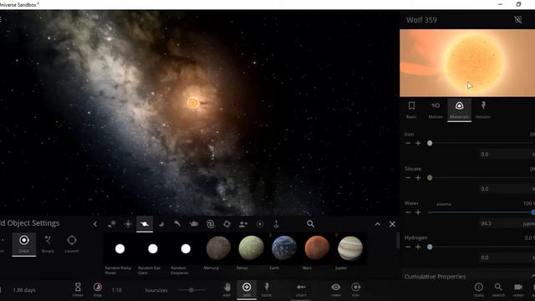
Task: Pick the Earth planet thumbnail
Action: (x=284, y=248)
